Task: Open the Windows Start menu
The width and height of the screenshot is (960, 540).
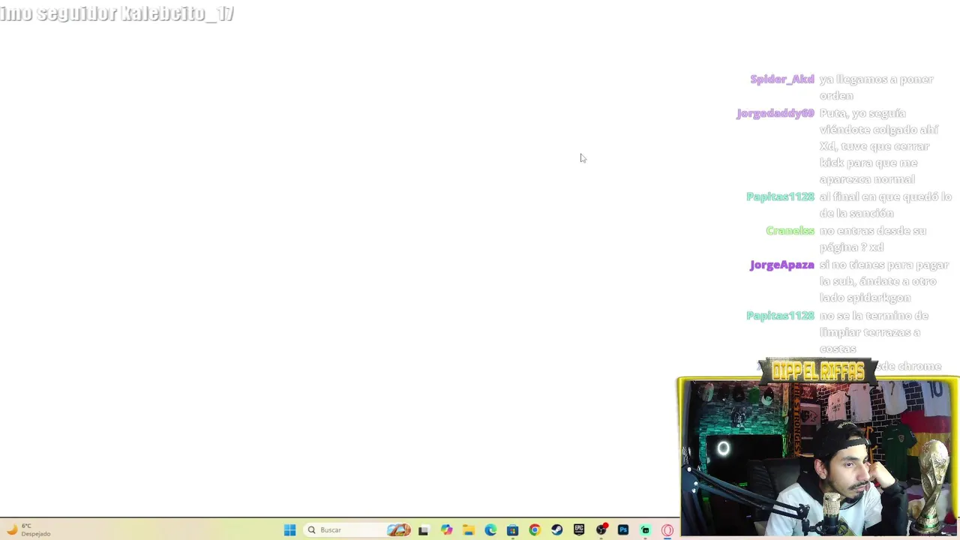Action: tap(289, 530)
